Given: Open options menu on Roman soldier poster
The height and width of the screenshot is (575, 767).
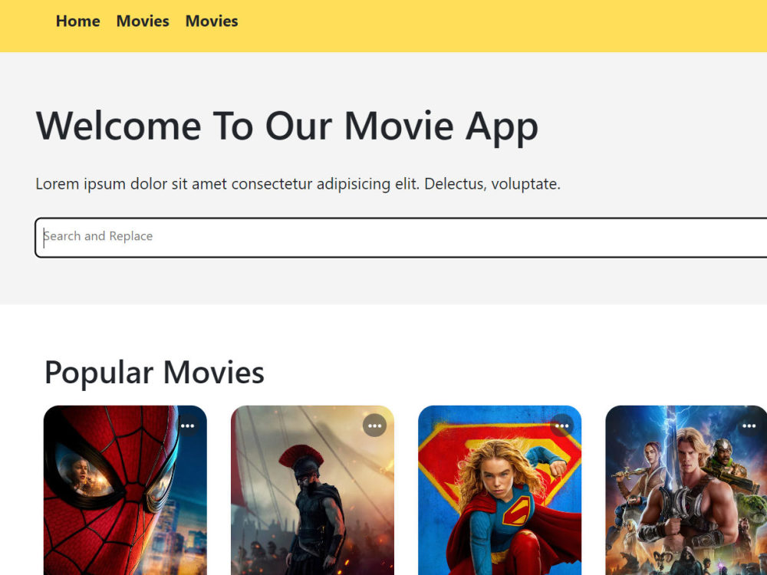Looking at the screenshot, I should click(375, 426).
